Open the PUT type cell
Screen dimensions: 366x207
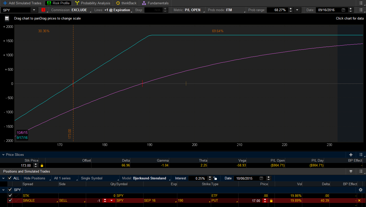click(x=225, y=200)
